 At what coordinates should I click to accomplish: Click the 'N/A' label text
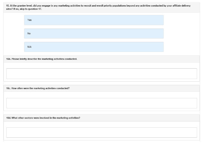[29, 47]
